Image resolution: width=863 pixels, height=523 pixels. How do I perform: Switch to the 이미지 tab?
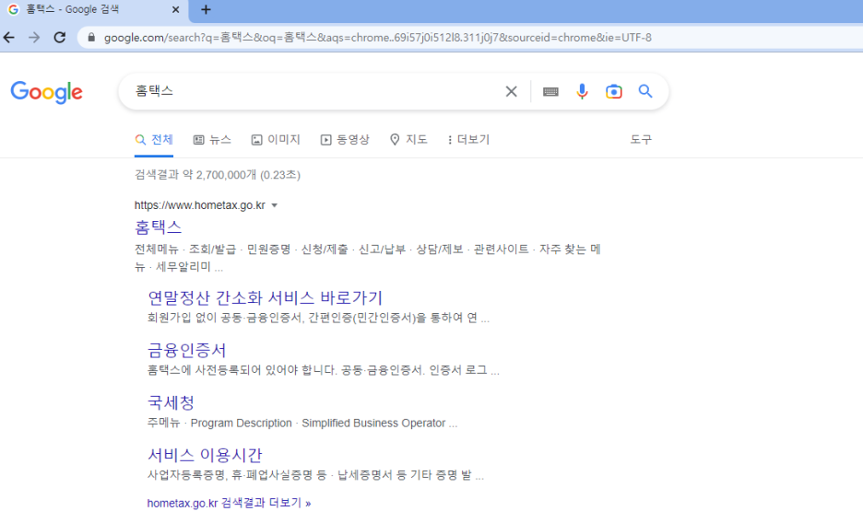point(276,140)
